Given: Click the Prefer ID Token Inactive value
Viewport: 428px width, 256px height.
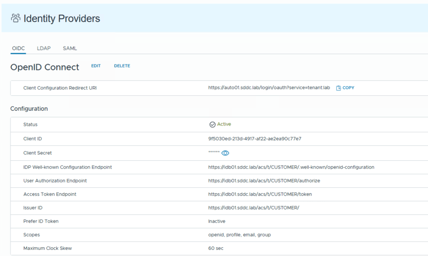Looking at the screenshot, I should pos(216,221).
